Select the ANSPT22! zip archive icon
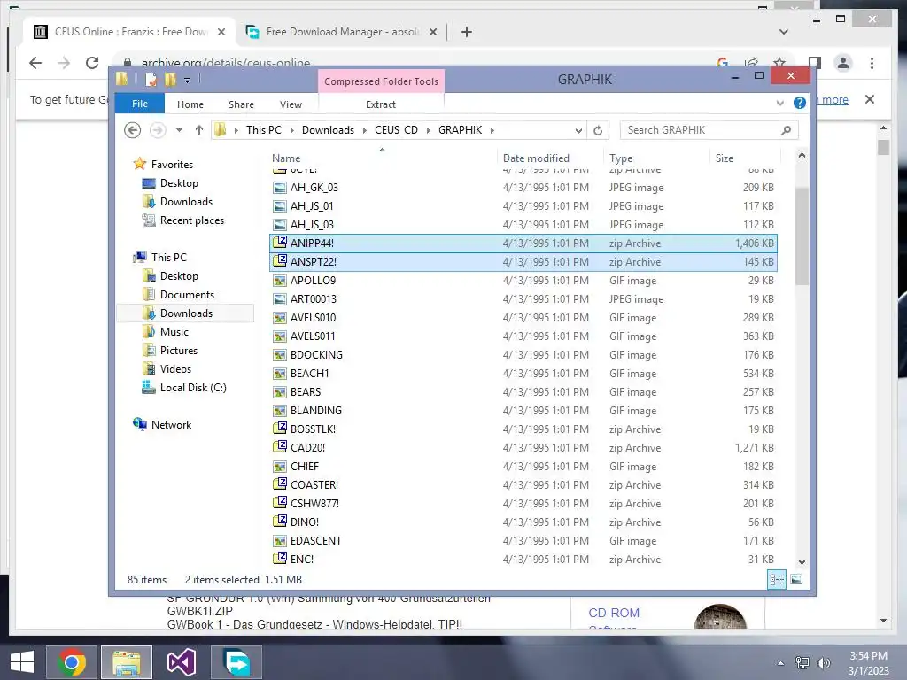This screenshot has height=680, width=907. (x=280, y=261)
